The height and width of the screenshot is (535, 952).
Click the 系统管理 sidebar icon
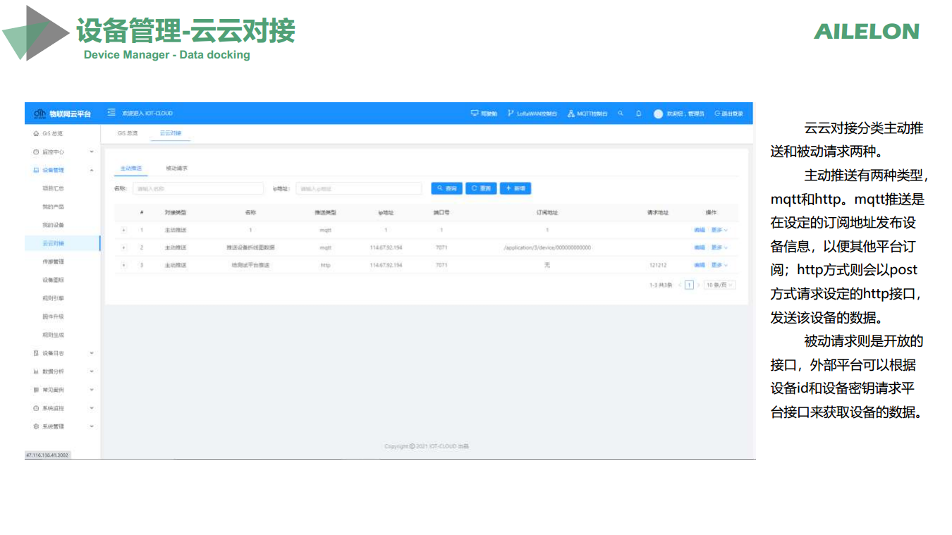tap(36, 426)
